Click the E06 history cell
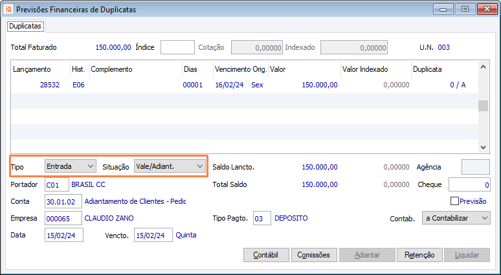 click(x=78, y=85)
